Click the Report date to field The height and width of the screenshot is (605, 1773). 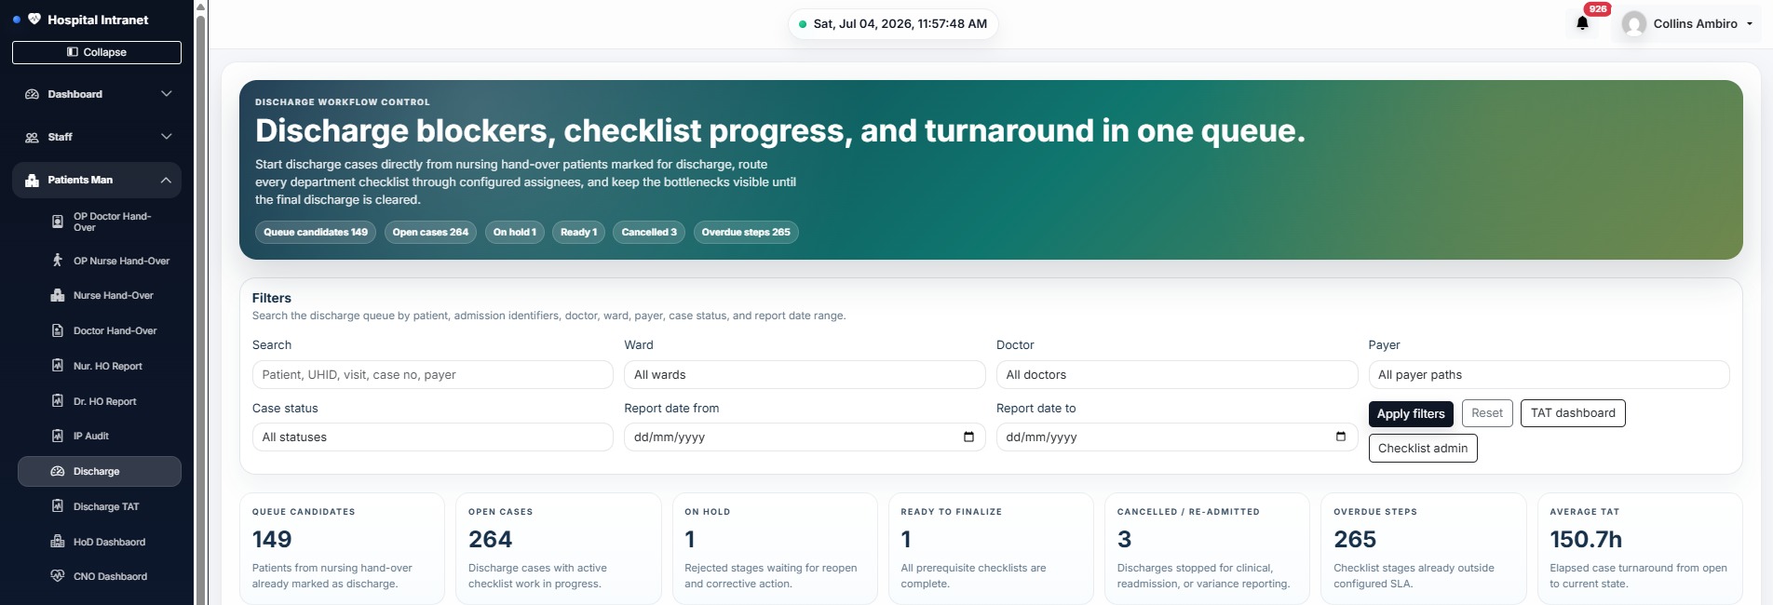tap(1177, 437)
